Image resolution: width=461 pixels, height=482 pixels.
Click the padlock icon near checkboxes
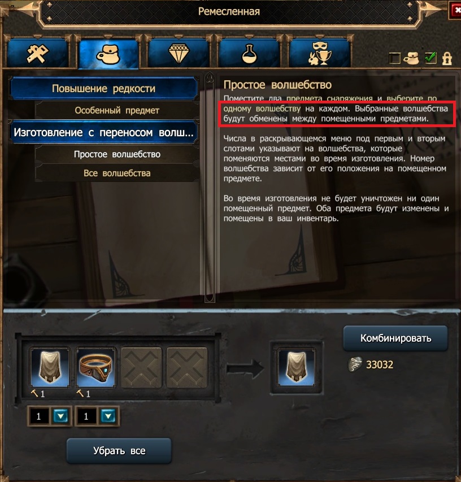[447, 58]
